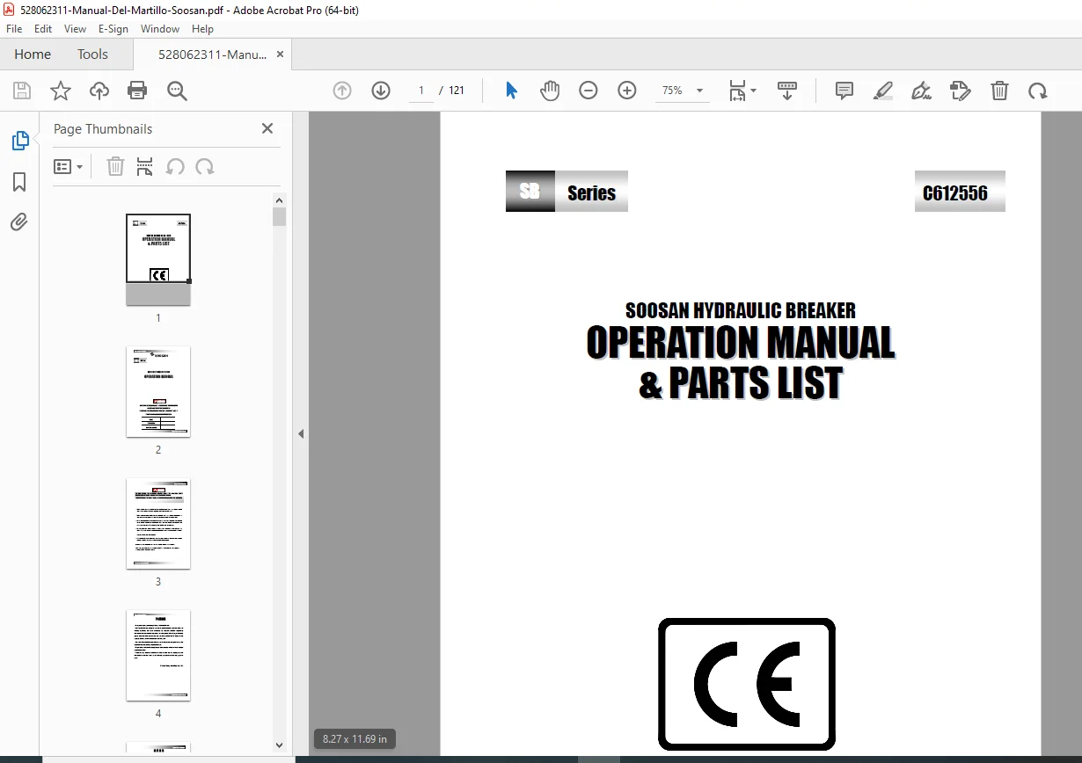1082x763 pixels.
Task: Switch to the Home tab
Action: pos(33,54)
